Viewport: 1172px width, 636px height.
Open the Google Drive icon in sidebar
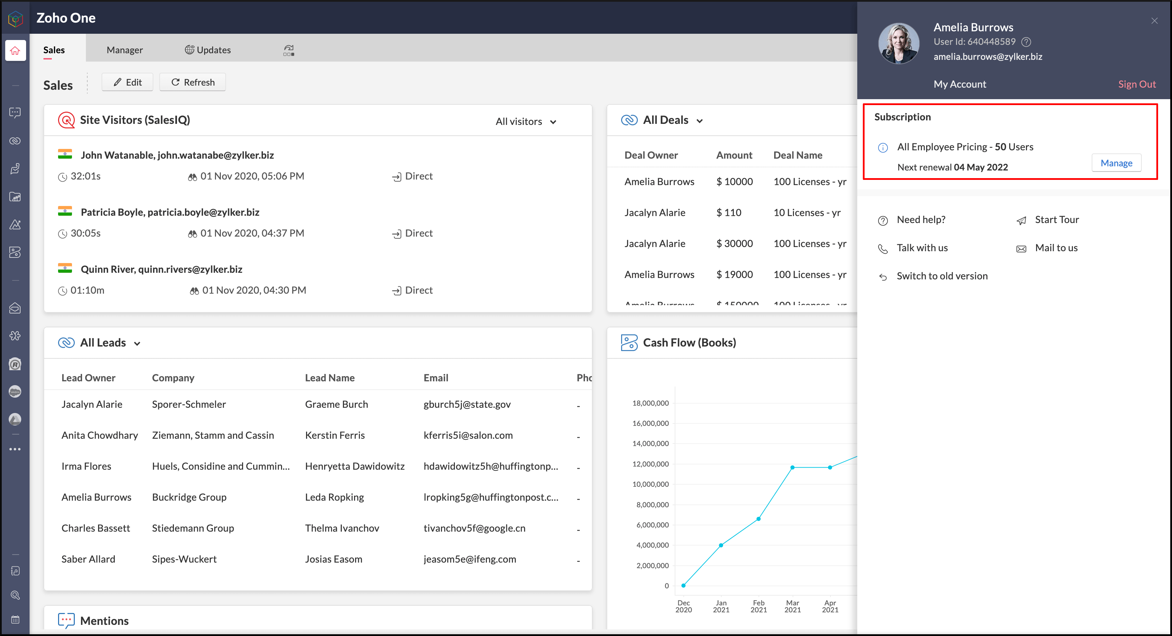[15, 419]
